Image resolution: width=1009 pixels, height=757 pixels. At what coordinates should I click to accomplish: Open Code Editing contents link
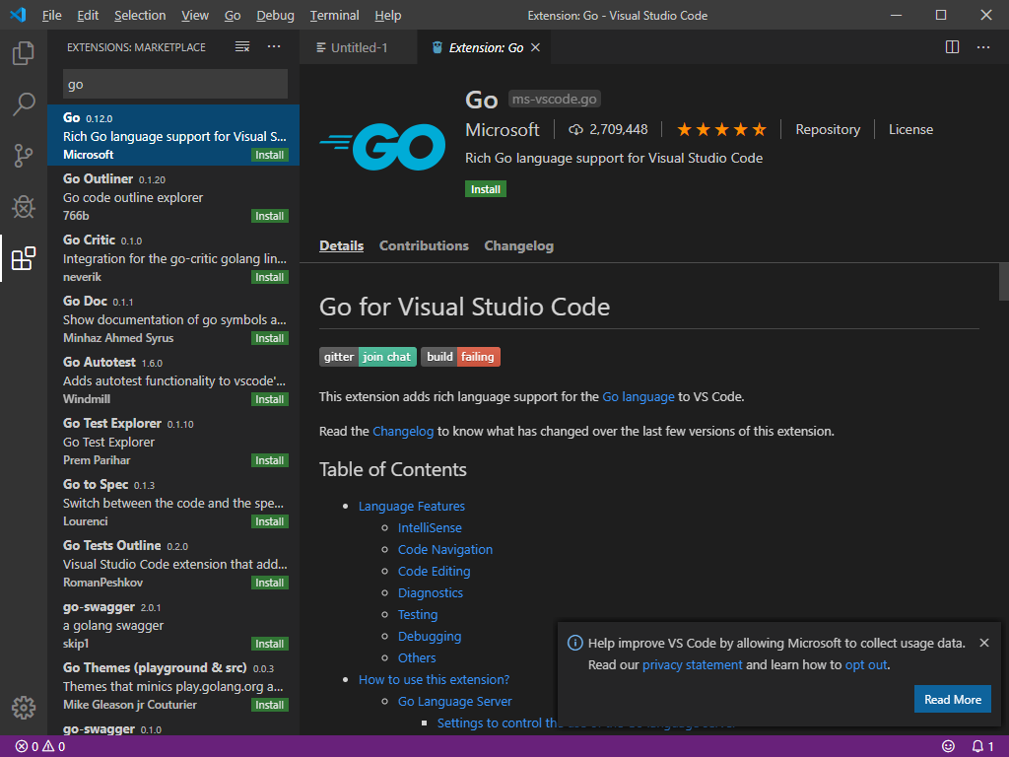(x=434, y=572)
